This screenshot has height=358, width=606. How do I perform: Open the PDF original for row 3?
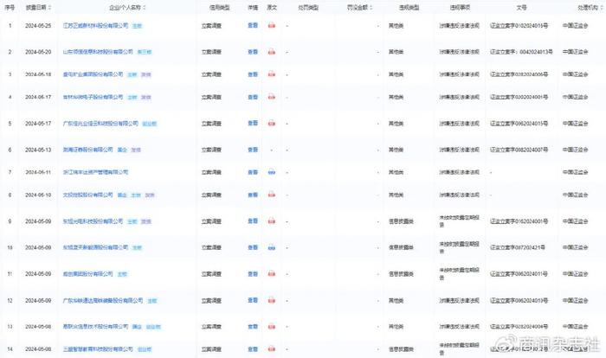(x=272, y=74)
